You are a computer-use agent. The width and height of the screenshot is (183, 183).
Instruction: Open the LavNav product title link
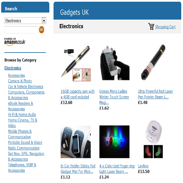click(143, 166)
